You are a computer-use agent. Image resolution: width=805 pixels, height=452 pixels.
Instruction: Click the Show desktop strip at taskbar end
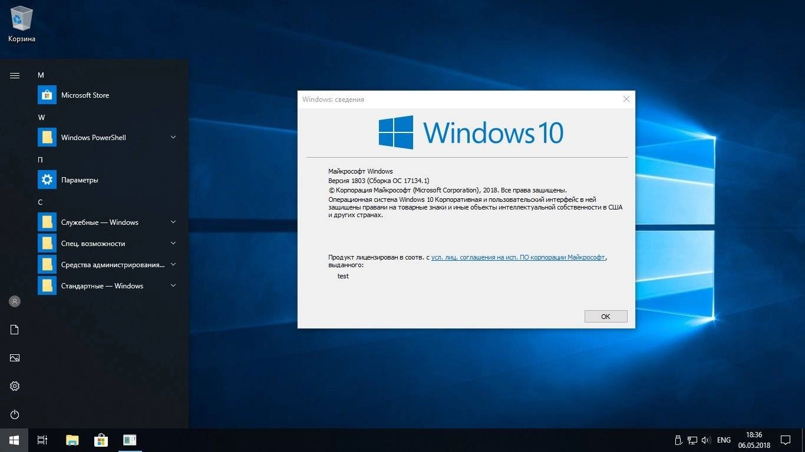(803, 440)
